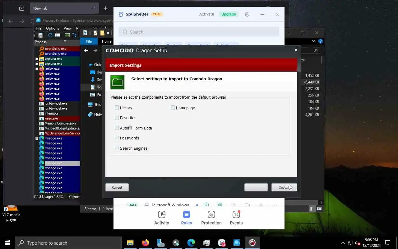
Task: Open the Home tab in File Explorer
Action: coord(107,41)
